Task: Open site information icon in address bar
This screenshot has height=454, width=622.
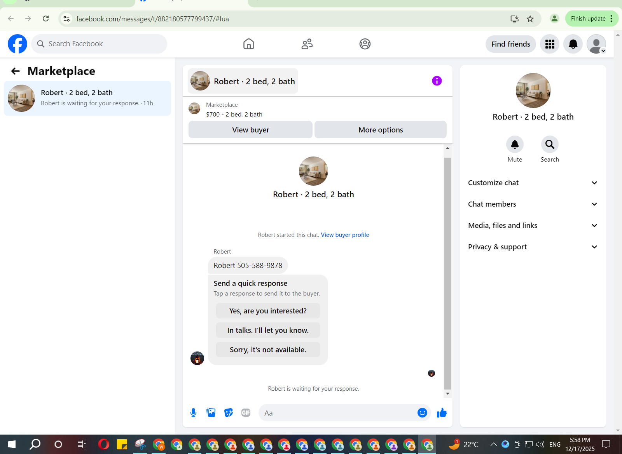Action: tap(67, 19)
